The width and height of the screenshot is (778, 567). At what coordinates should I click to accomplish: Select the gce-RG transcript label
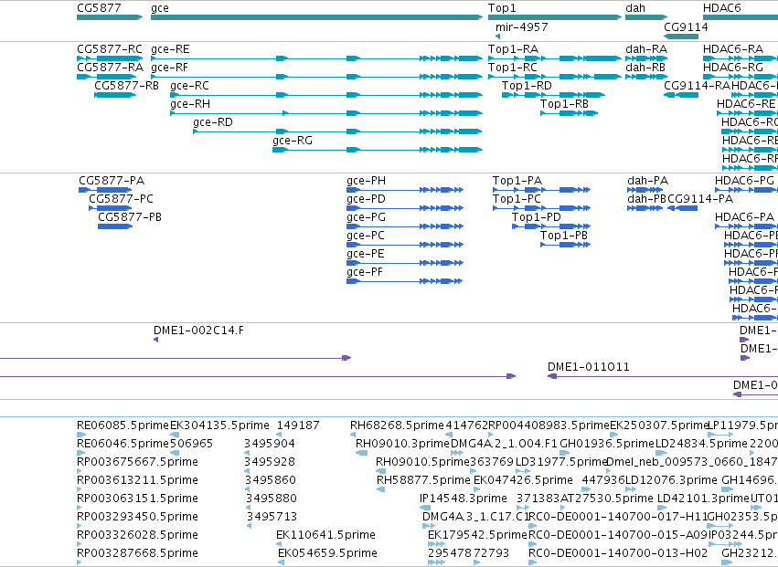pos(293,142)
